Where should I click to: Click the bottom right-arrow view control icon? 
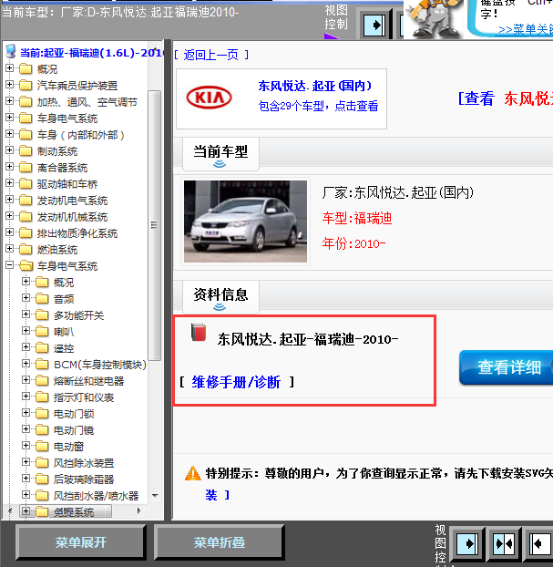(x=466, y=543)
